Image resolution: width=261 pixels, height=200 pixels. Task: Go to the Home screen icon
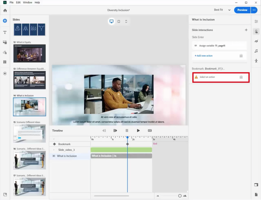[x=5, y=10]
